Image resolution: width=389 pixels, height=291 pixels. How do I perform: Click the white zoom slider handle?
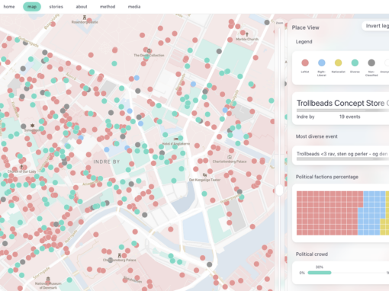pos(279,190)
